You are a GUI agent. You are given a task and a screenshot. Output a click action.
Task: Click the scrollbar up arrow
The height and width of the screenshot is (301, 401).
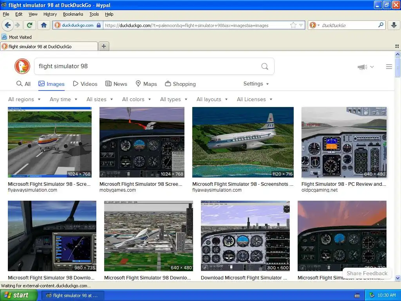pos(397,54)
